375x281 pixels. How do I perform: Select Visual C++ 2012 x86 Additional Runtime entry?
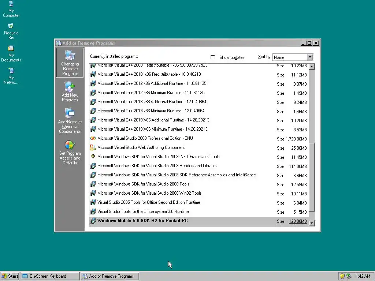(199, 84)
